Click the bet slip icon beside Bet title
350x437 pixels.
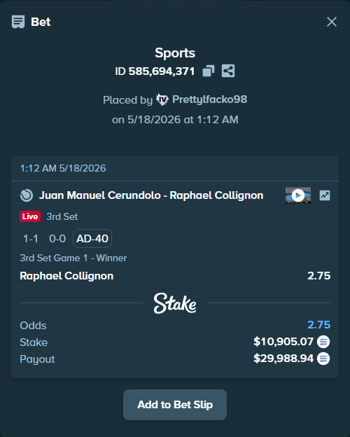(18, 22)
